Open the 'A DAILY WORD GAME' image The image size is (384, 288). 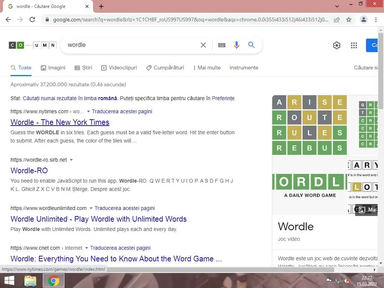pyautogui.click(x=309, y=185)
